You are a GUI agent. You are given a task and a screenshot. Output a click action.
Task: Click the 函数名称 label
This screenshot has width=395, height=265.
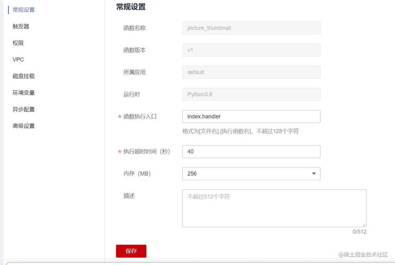[134, 28]
